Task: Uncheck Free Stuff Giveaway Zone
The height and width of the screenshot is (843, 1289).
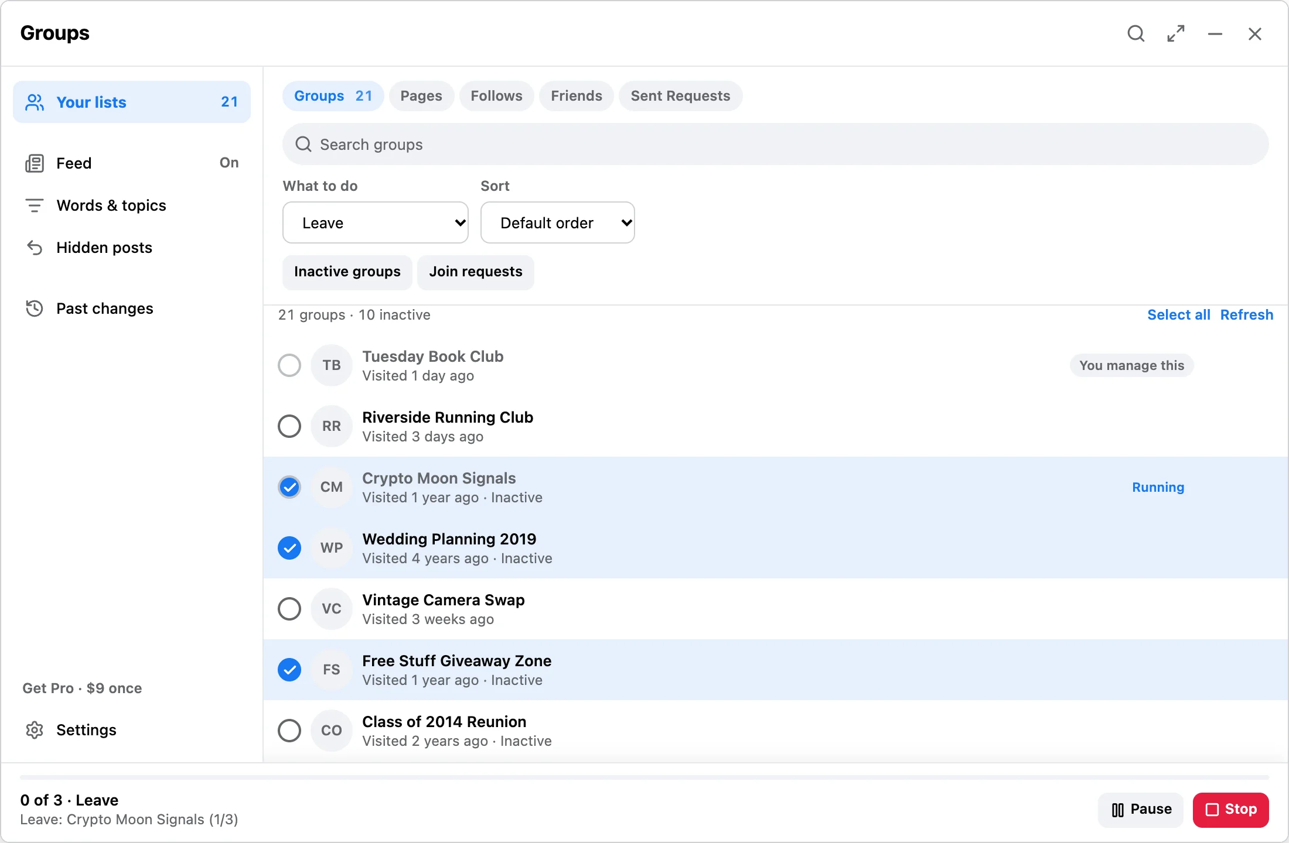Action: [289, 670]
